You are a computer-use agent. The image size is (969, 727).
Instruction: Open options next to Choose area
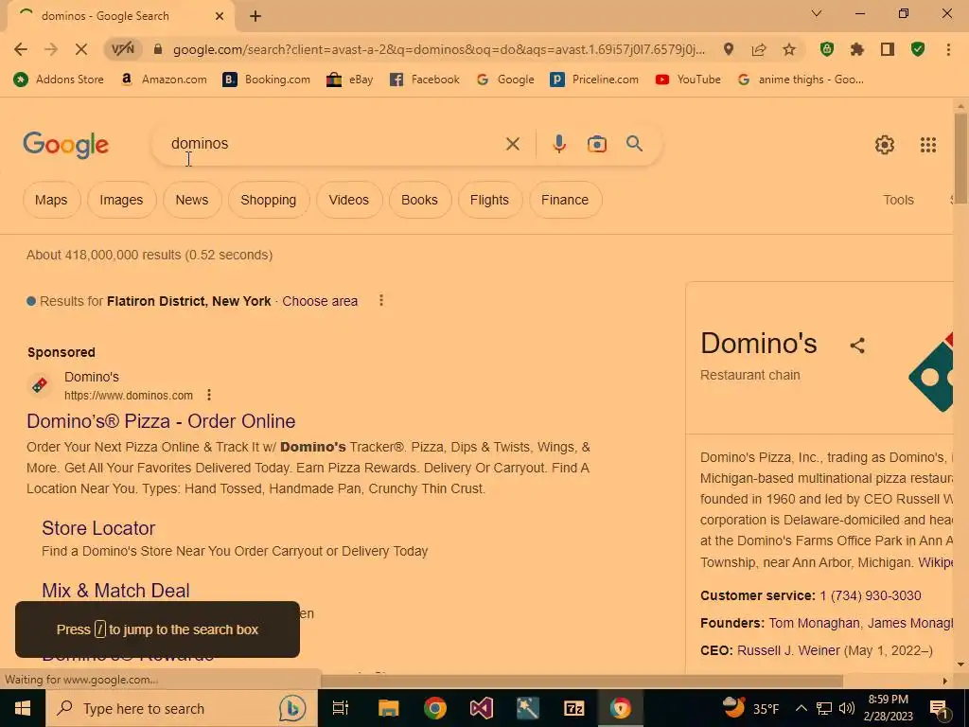coord(380,300)
